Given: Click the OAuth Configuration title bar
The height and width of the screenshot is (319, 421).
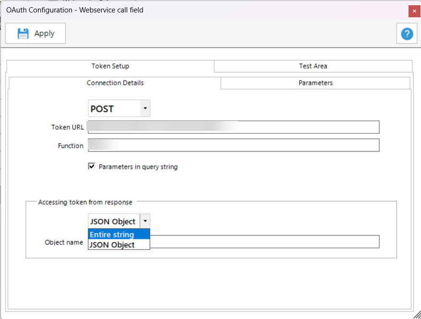Looking at the screenshot, I should tap(192, 10).
